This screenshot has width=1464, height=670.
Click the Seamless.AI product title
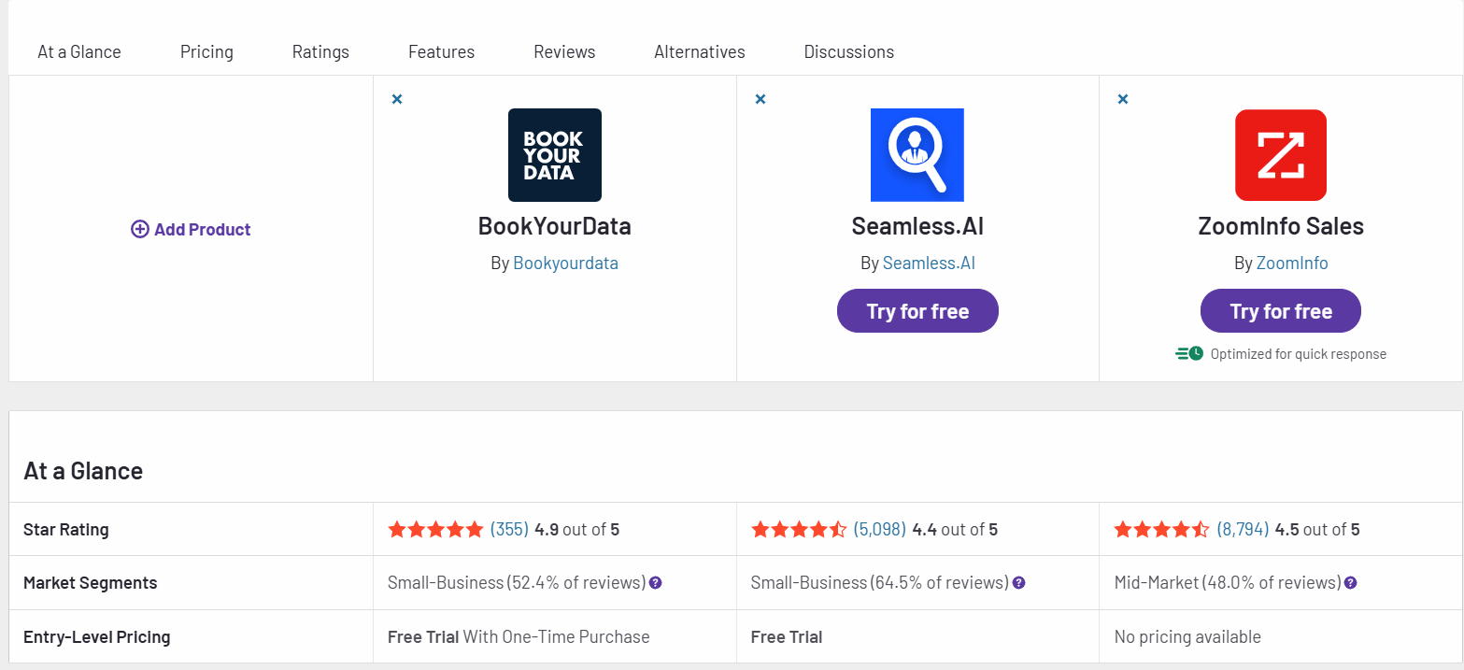pos(917,226)
